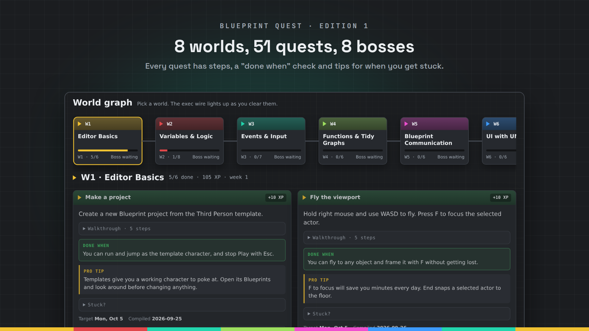Click 'Boss waiting' on the W2 card
The height and width of the screenshot is (331, 589).
click(x=206, y=157)
